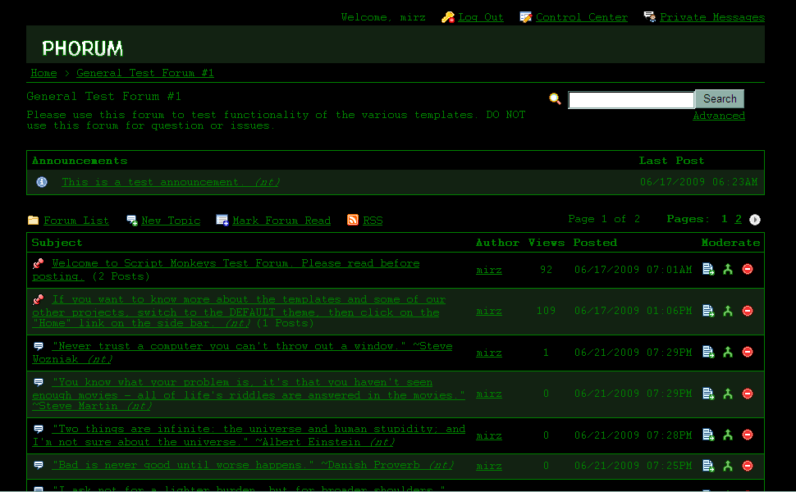Open the Forum List link

76,221
